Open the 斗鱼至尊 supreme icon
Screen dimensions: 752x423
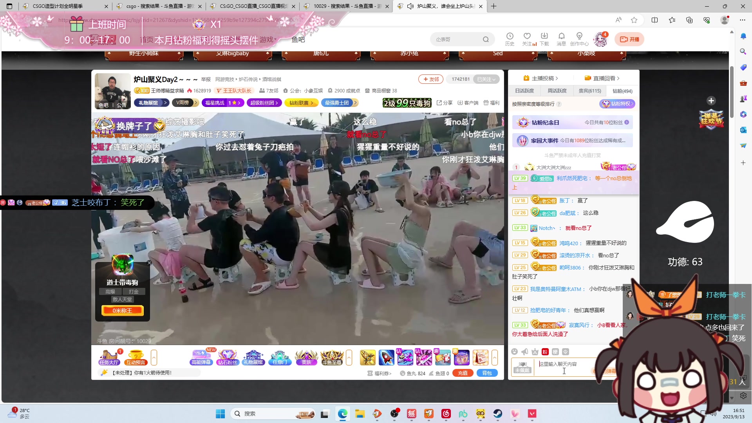(332, 357)
